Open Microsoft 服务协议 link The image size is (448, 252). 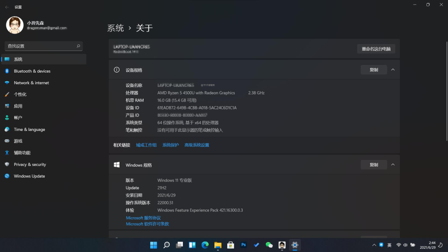coord(143,218)
